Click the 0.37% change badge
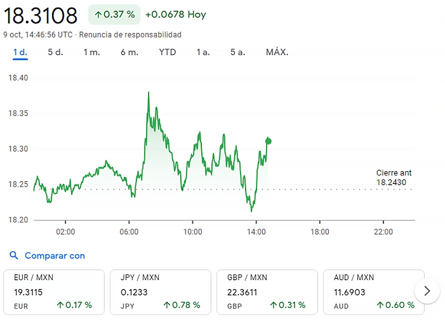Screen dimensions: 445x322 114,14
